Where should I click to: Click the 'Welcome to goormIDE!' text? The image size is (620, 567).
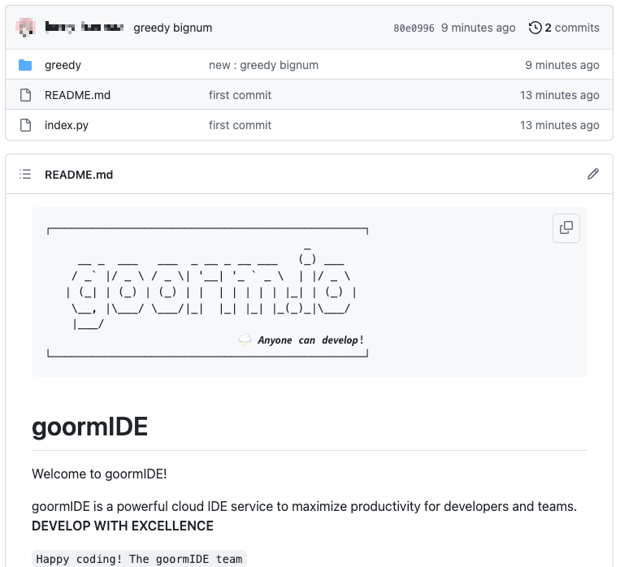99,474
